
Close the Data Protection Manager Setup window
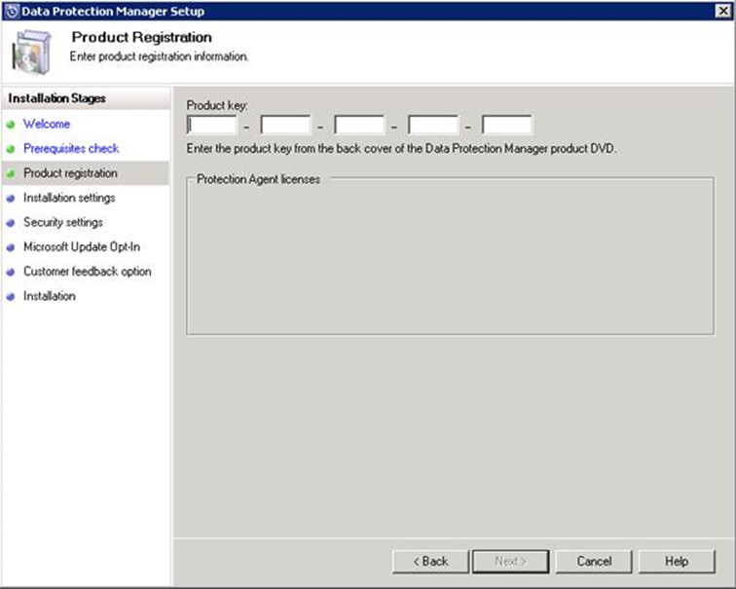[x=722, y=11]
